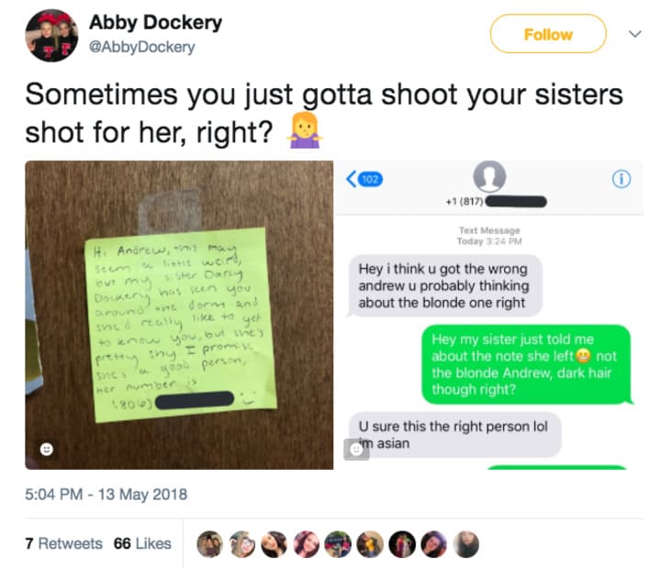Open the 5:04 PM - 13 May 2018 timestamp
The image size is (672, 568).
point(106,495)
